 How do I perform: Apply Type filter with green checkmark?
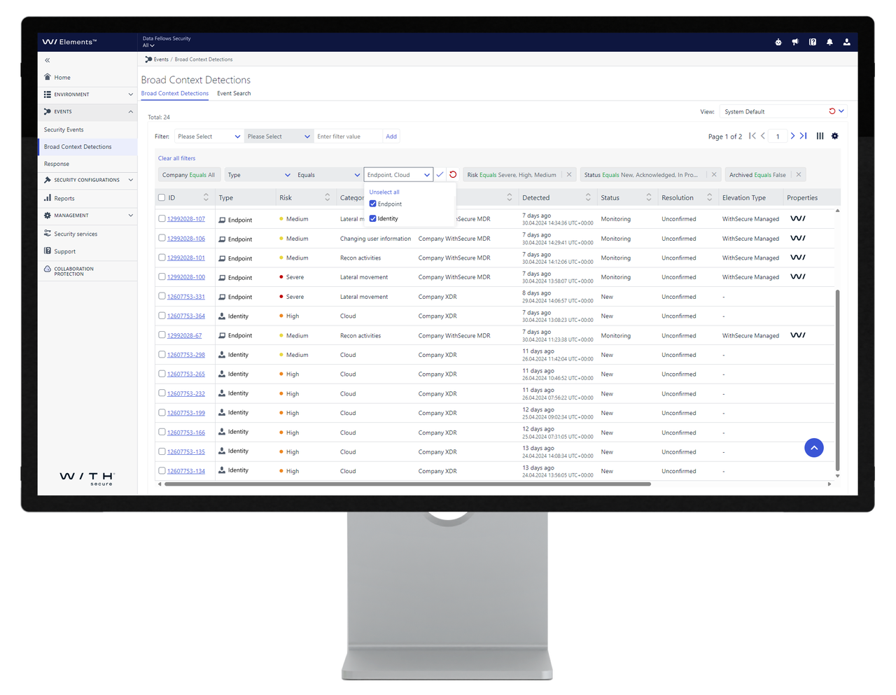click(x=440, y=174)
